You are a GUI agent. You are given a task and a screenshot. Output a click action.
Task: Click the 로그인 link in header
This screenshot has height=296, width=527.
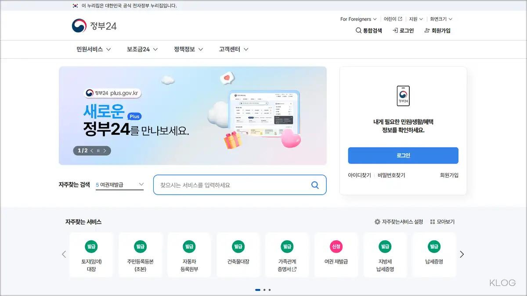click(403, 31)
